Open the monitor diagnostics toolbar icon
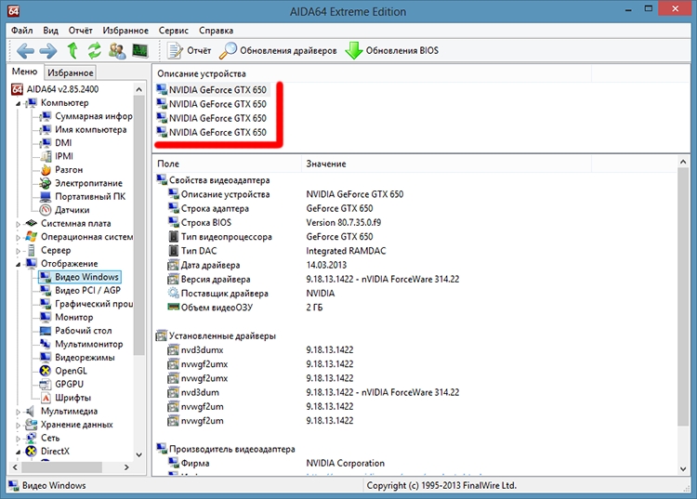This screenshot has width=697, height=499. pos(140,51)
